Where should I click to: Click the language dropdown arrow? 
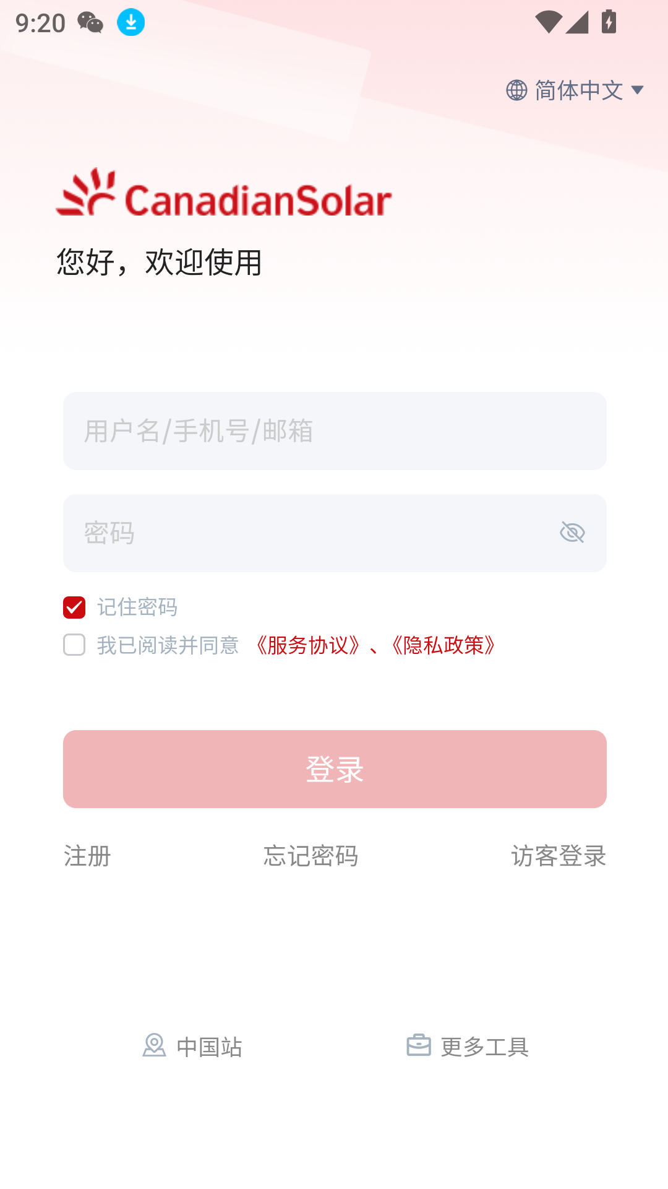[638, 90]
